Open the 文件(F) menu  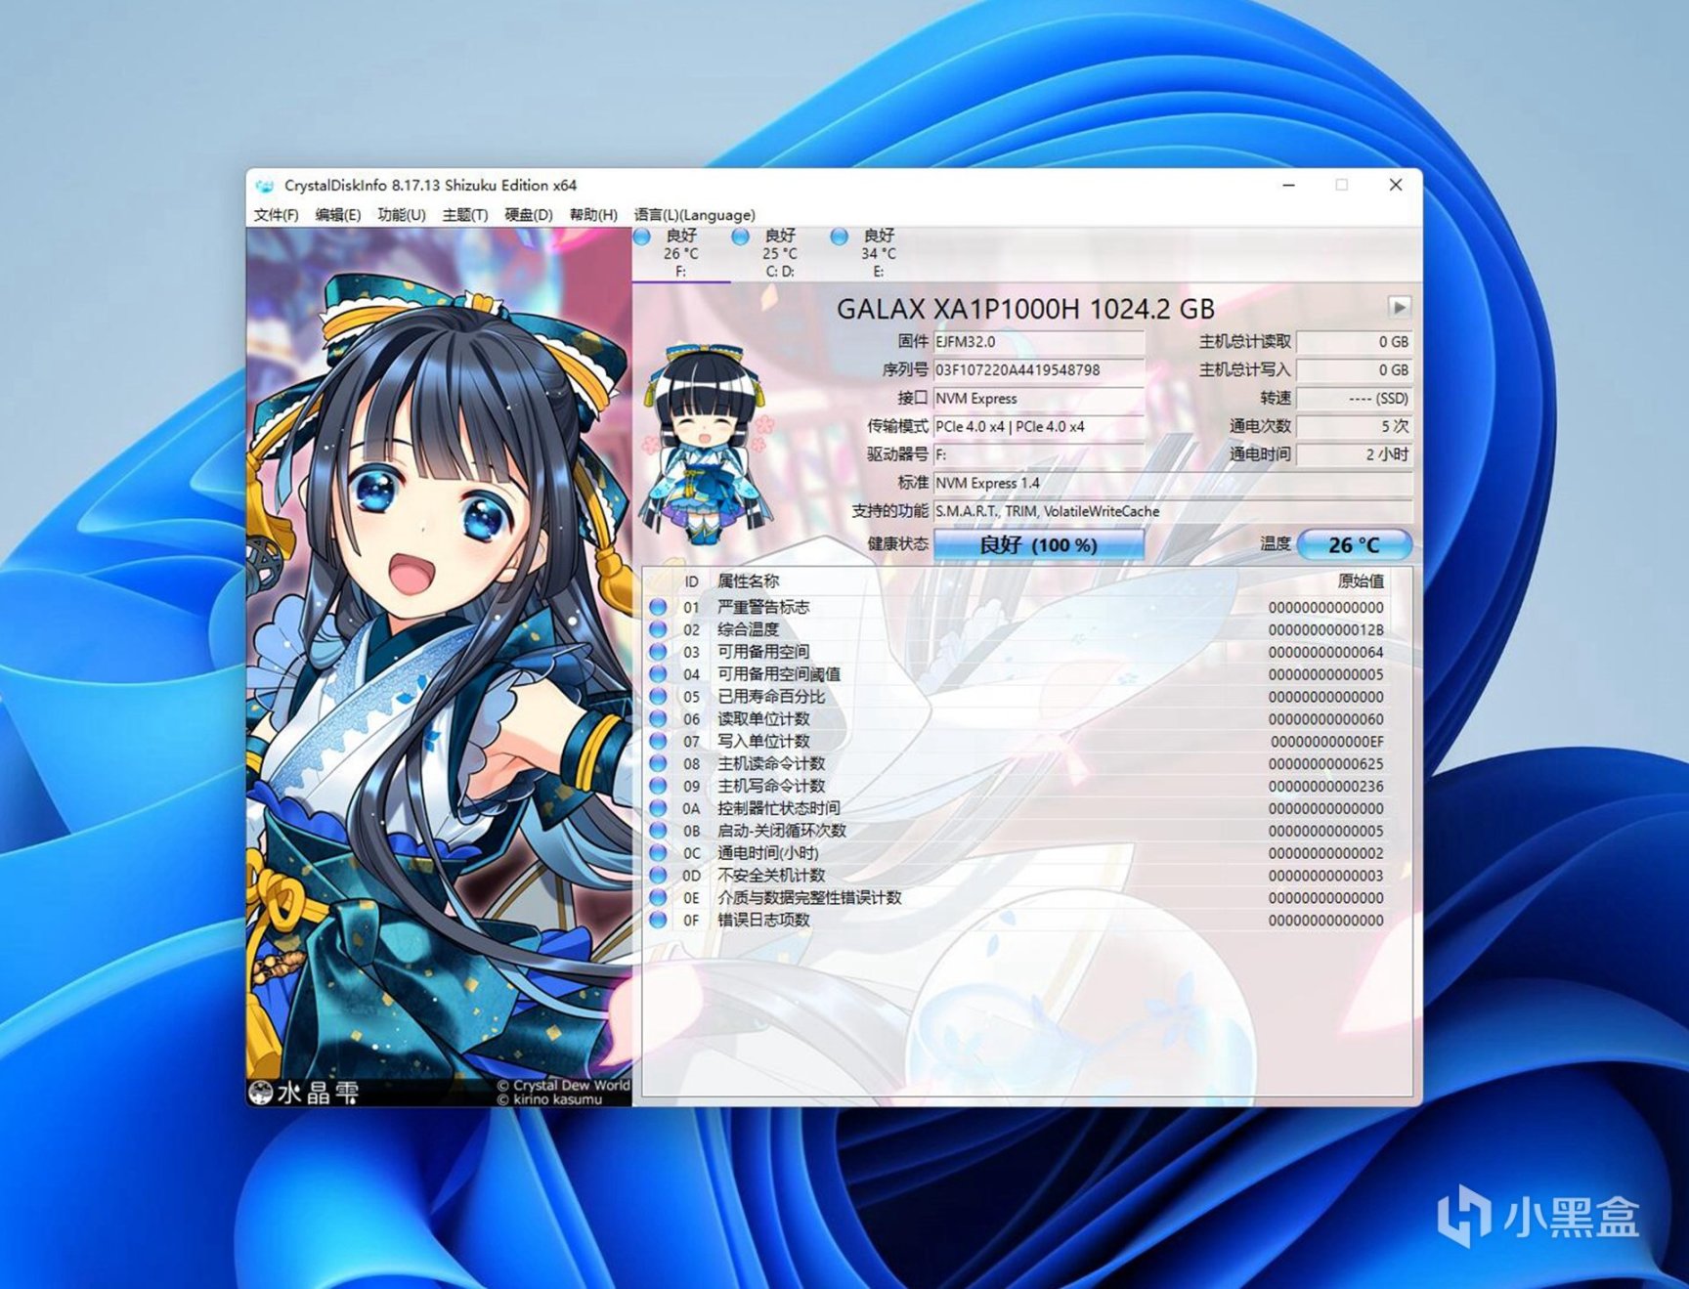(276, 215)
